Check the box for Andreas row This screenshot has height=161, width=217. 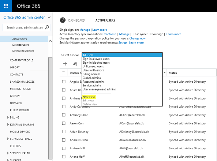coord(64,98)
